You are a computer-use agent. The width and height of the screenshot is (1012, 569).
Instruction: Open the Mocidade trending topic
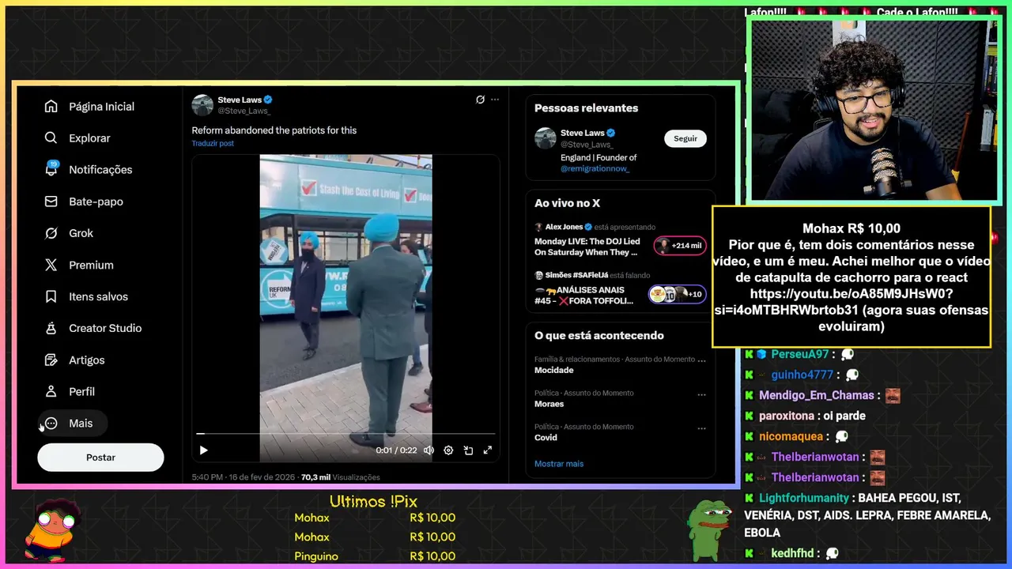coord(554,370)
